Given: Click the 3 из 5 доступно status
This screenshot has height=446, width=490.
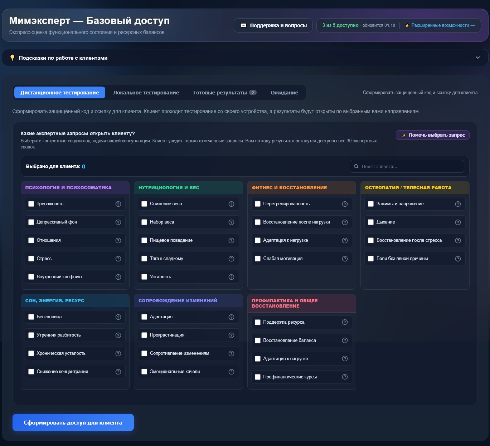Looking at the screenshot, I should [340, 25].
